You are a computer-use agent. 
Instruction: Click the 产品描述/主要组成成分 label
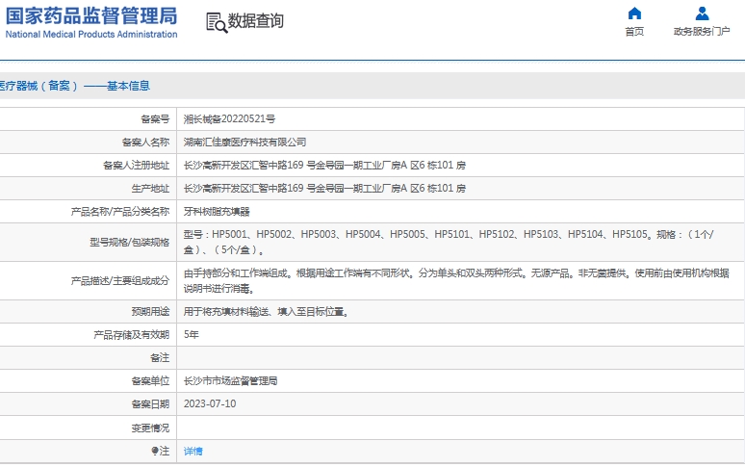point(120,281)
